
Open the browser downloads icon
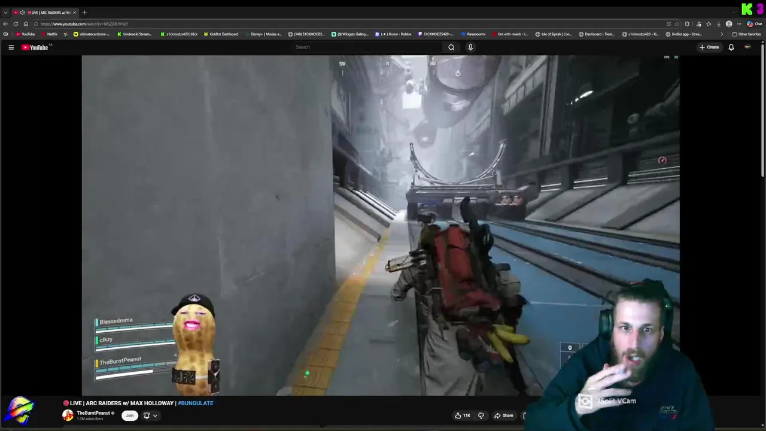[719, 24]
